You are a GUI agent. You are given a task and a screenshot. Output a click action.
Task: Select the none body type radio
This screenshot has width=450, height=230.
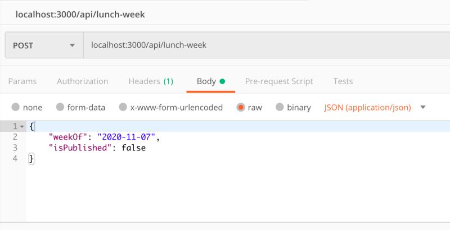(15, 107)
